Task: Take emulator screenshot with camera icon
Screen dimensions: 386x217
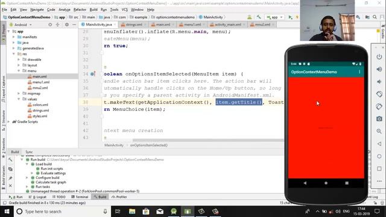Action: [x=379, y=119]
